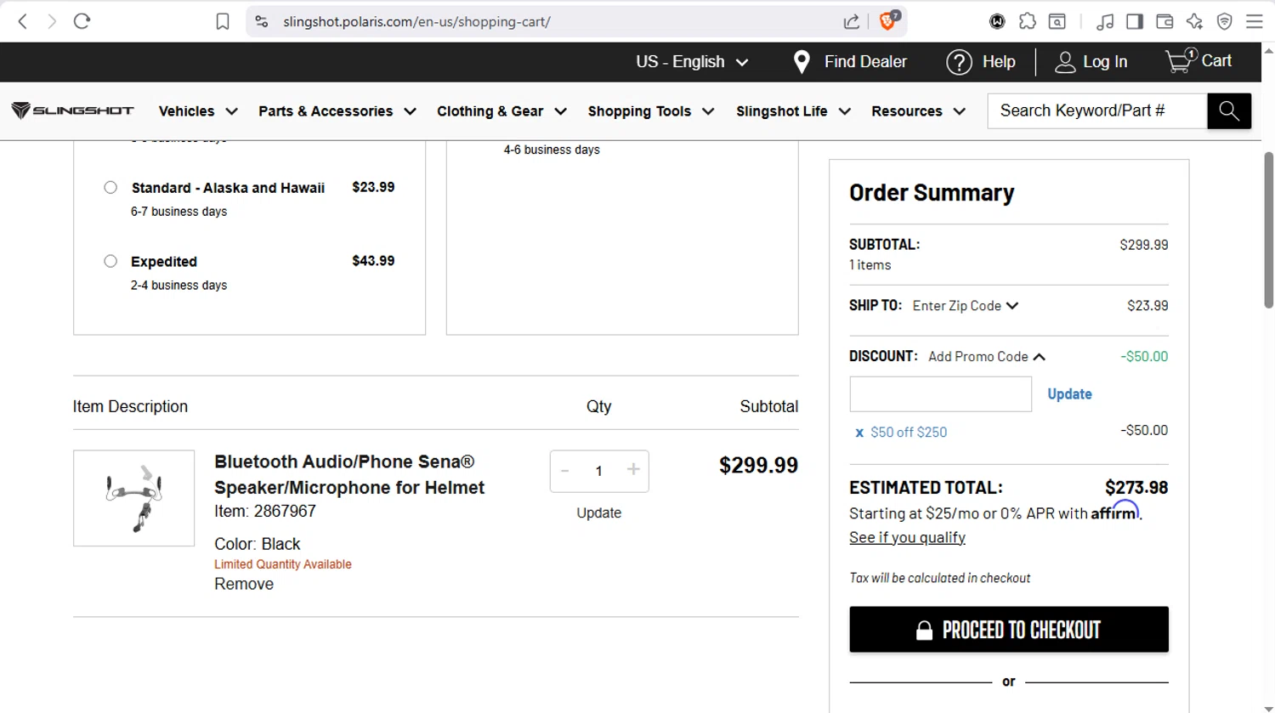Expand Parts & Accessories menu
Viewport: 1275px width, 713px height.
[x=337, y=110]
